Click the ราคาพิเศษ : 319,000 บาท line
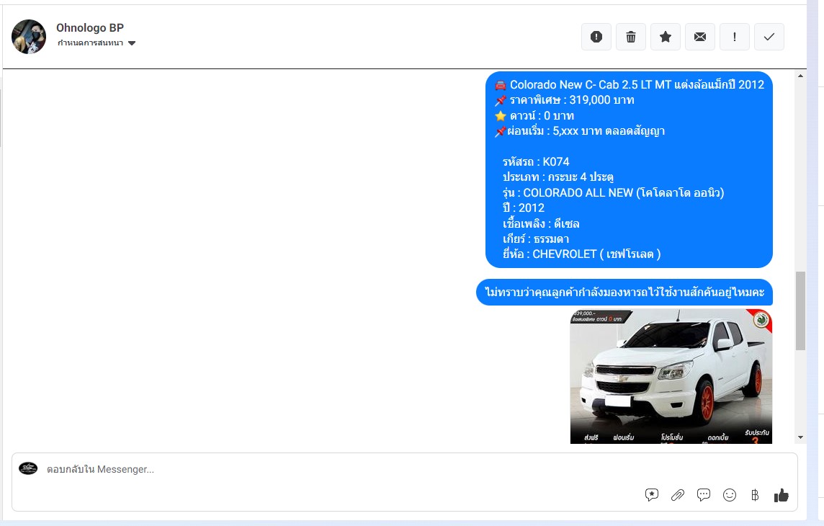 click(565, 100)
